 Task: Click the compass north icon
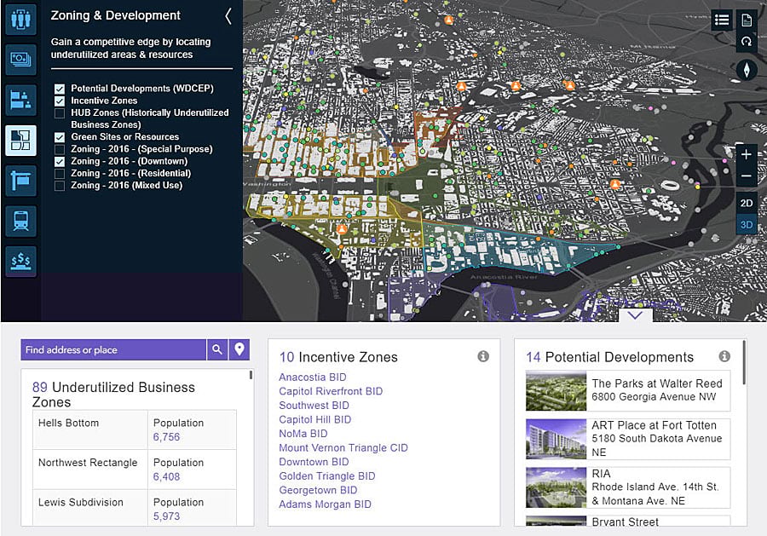click(747, 70)
